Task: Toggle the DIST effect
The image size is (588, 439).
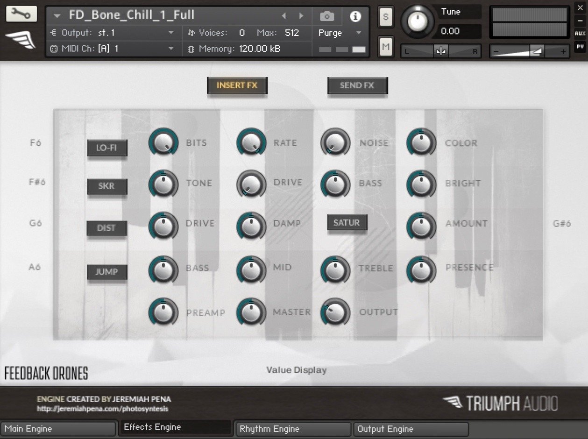Action: [x=106, y=228]
